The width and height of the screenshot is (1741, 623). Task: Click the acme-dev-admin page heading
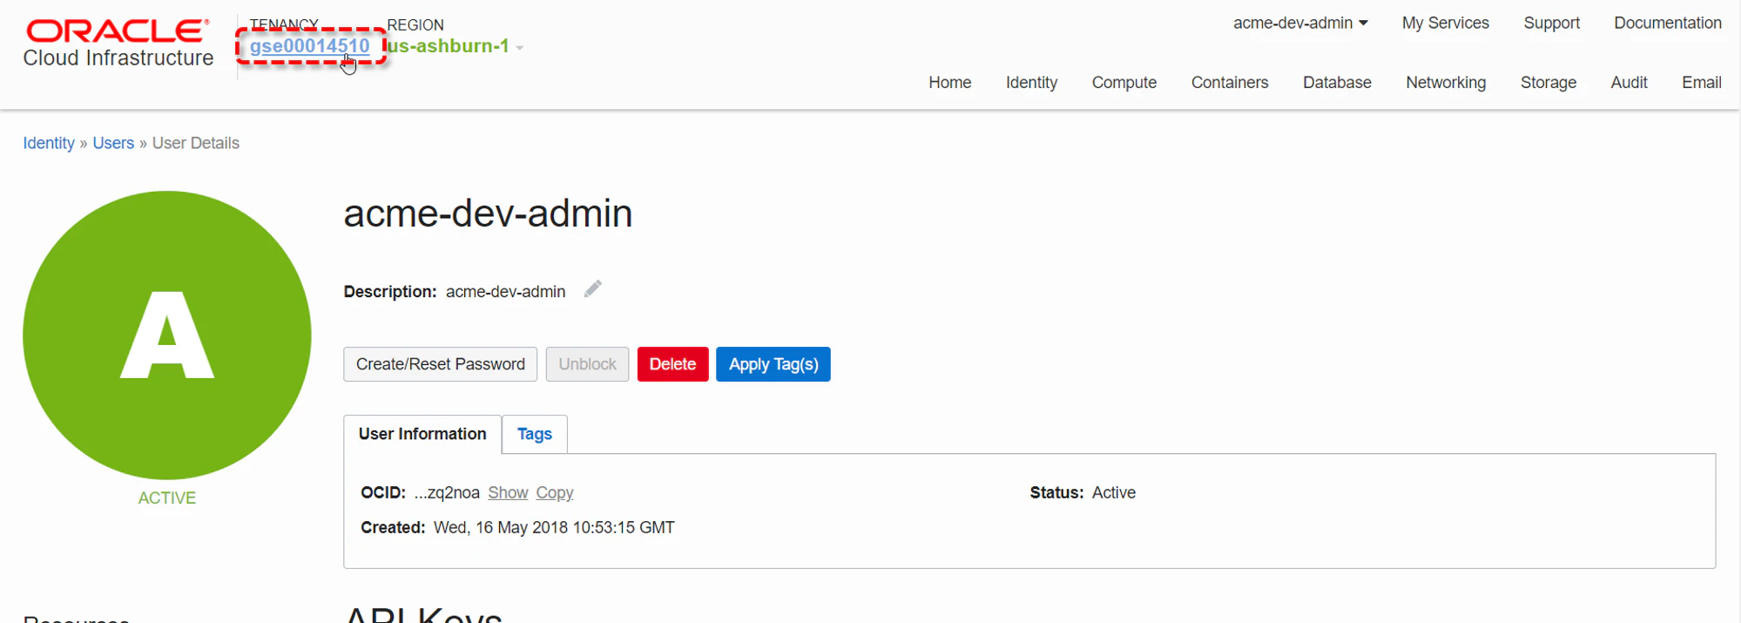tap(489, 213)
